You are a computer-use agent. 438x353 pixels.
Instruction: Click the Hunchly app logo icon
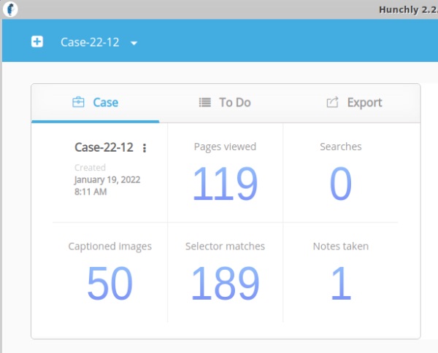click(x=10, y=9)
